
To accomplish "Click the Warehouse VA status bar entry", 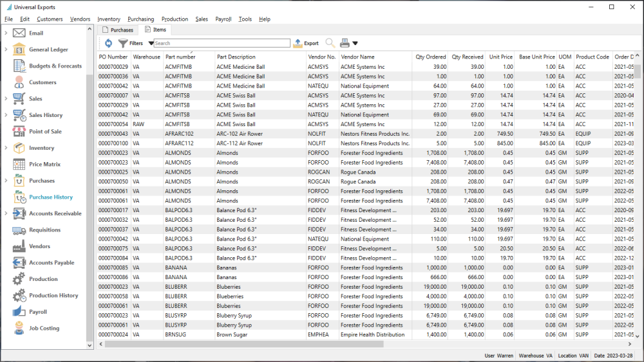I will click(535, 356).
